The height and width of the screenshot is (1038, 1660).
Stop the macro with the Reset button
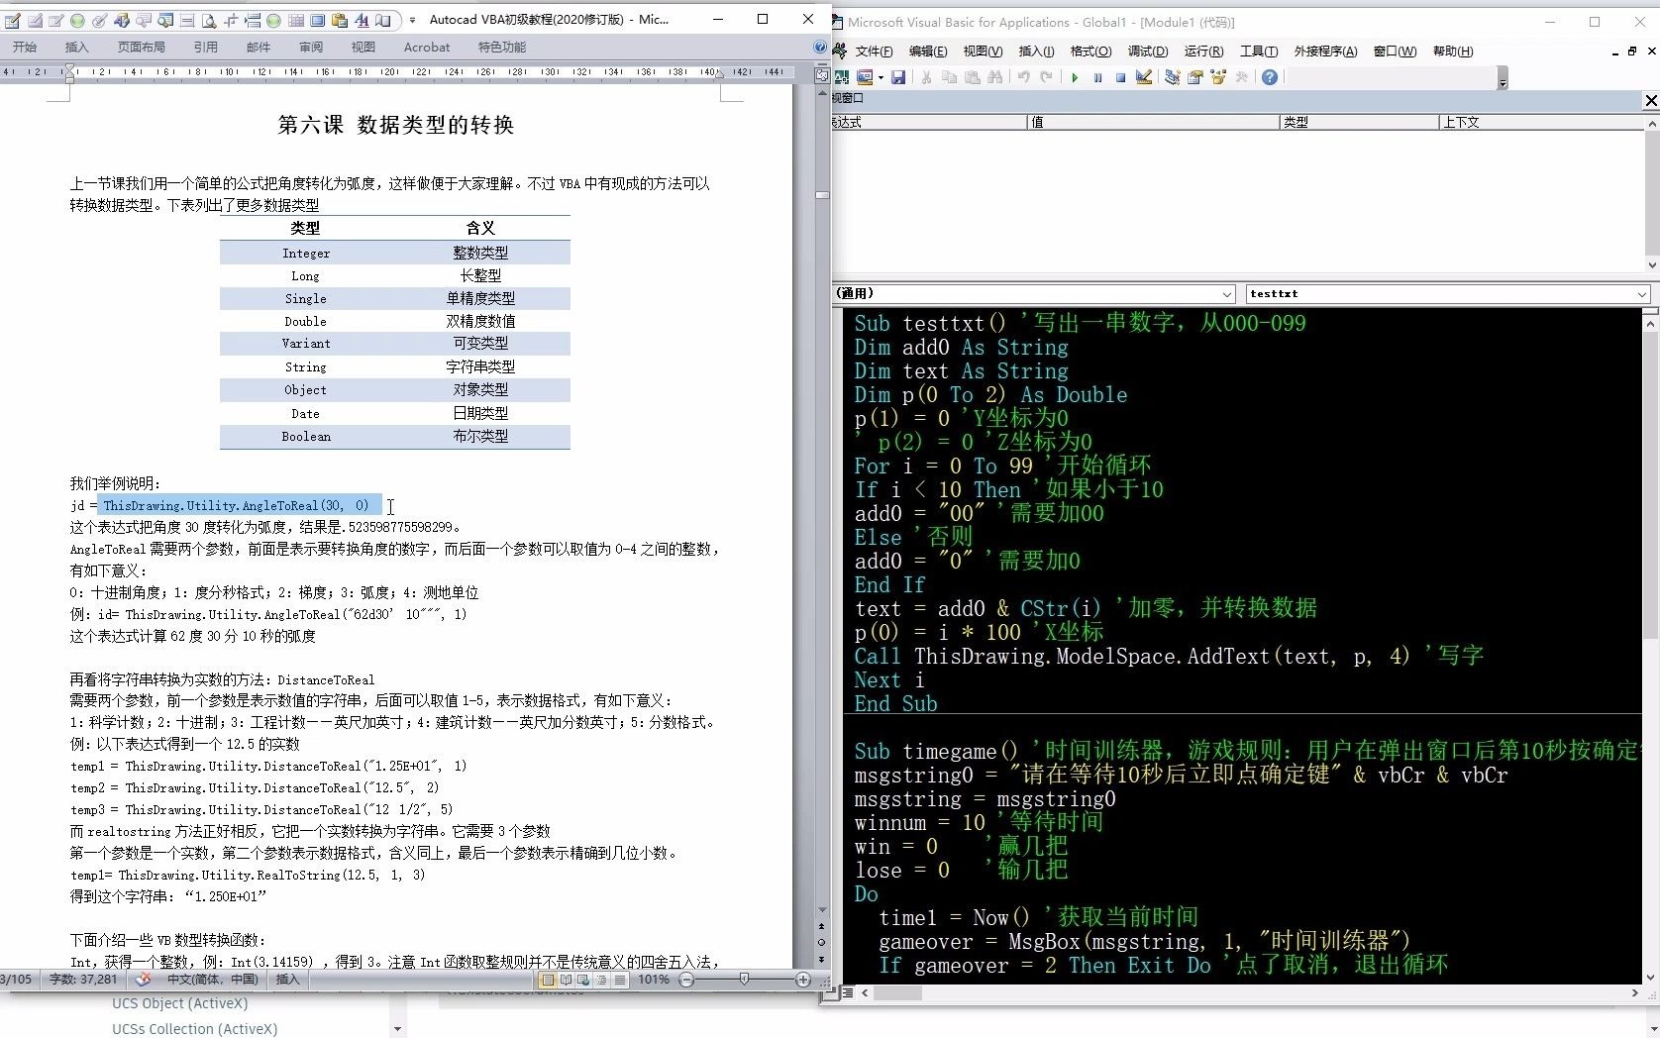[1119, 77]
